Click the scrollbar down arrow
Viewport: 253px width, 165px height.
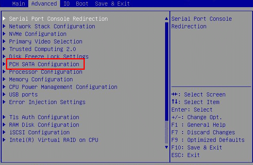tap(166, 147)
